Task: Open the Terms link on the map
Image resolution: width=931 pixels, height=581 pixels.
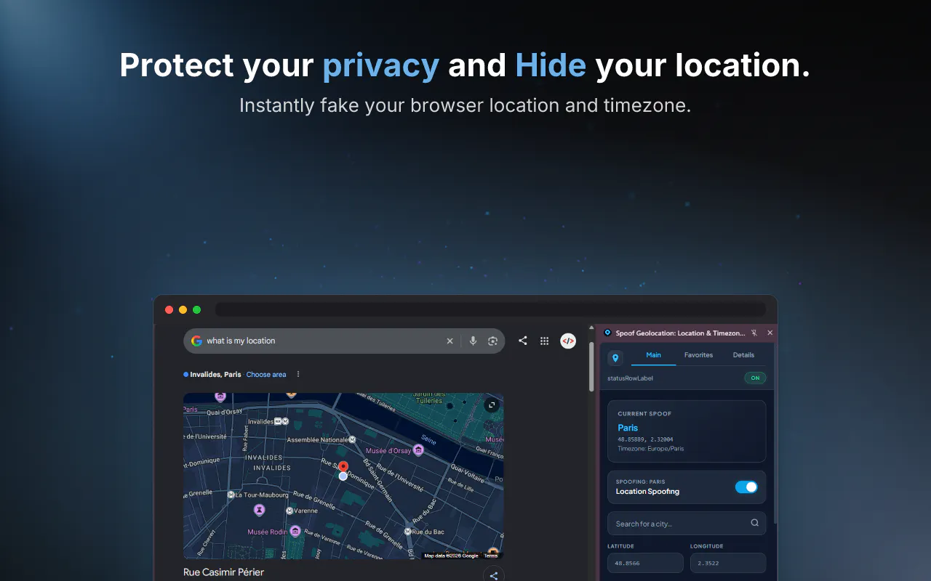Action: coord(491,556)
